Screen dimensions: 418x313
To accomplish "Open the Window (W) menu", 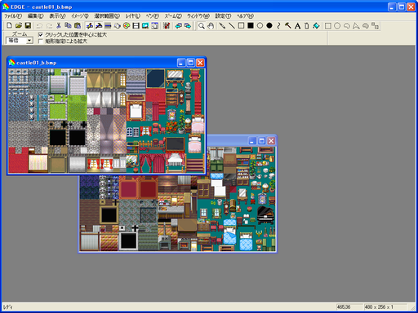I will pyautogui.click(x=198, y=16).
